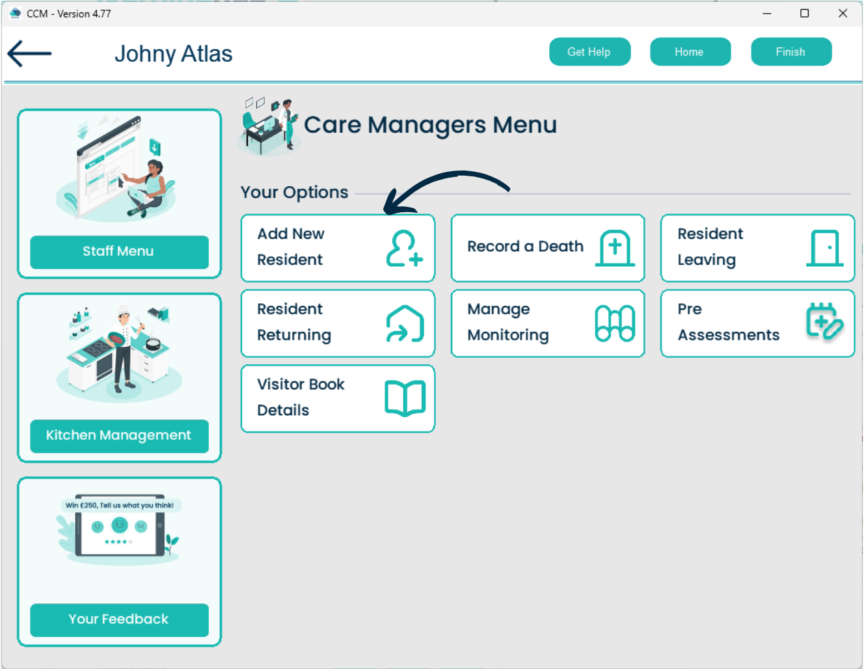Click the house arrow icon on Resident Returning
The image size is (864, 669).
click(405, 323)
